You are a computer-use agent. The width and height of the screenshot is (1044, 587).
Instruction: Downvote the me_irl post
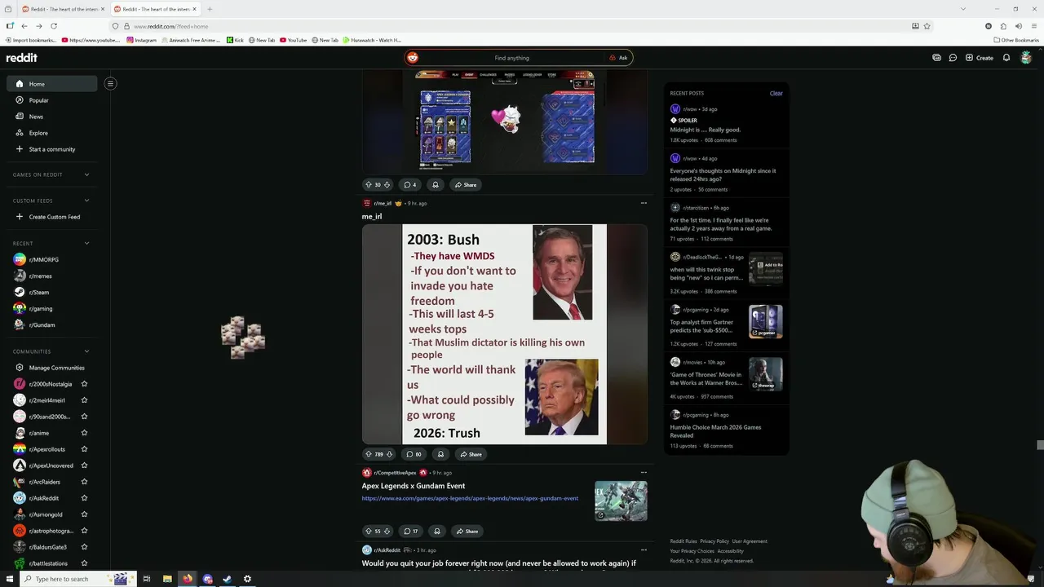point(389,454)
